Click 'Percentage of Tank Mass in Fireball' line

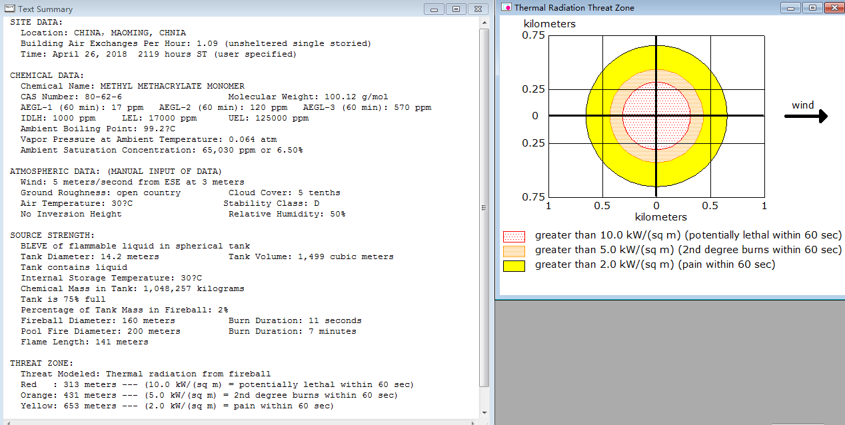(x=125, y=310)
